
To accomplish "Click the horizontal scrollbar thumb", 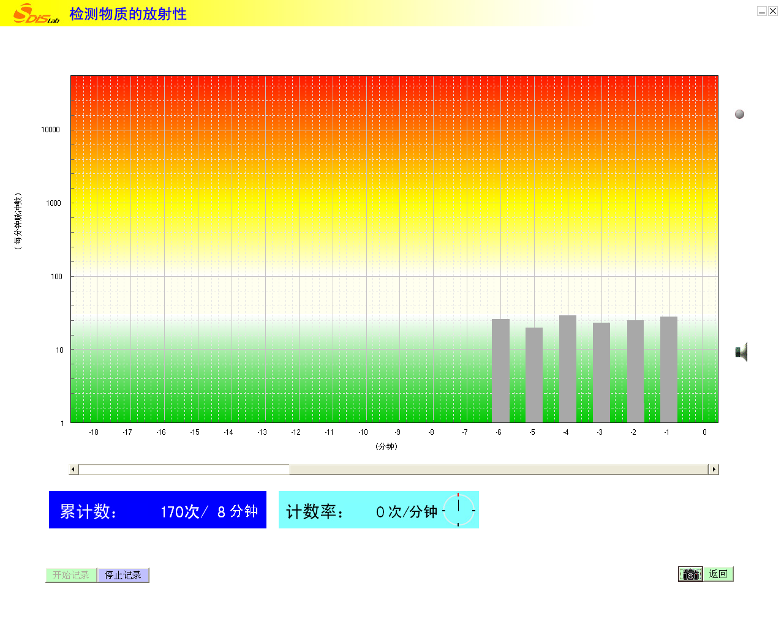I will pyautogui.click(x=184, y=470).
